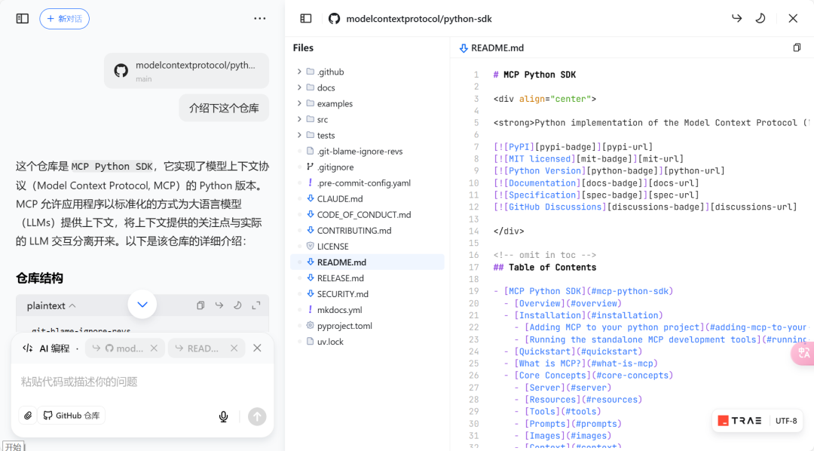
Task: Collapse the plaintext code block dropdown
Action: point(51,305)
